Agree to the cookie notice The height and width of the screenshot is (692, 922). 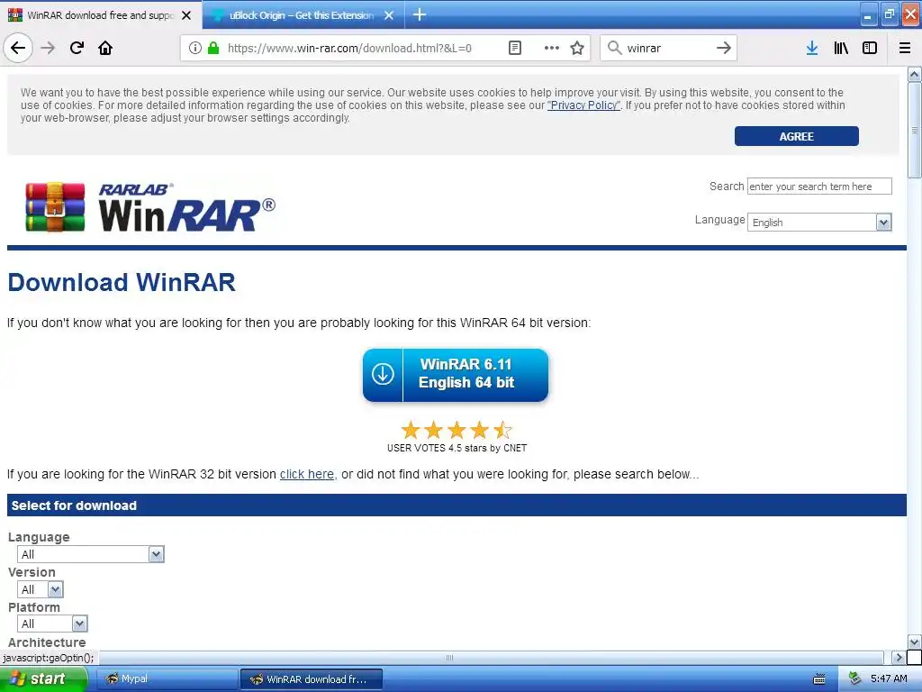[796, 136]
